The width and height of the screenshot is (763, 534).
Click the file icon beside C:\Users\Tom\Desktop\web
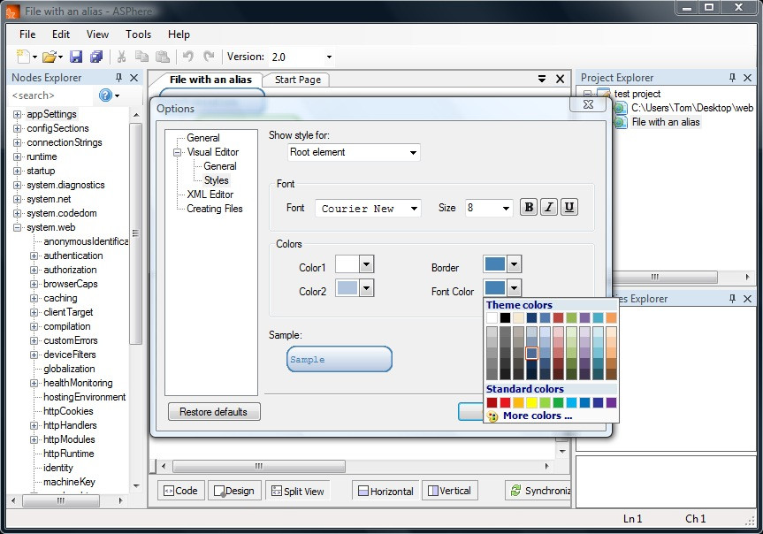[620, 108]
